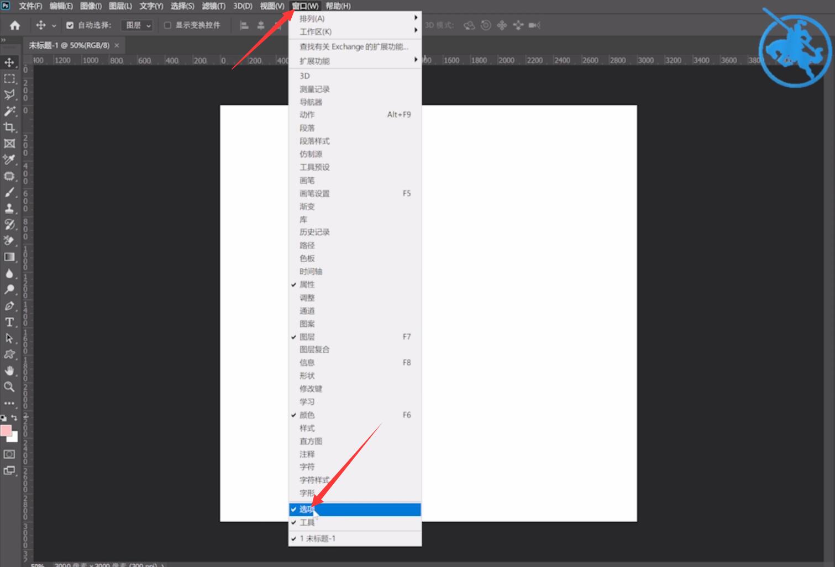This screenshot has height=567, width=835.
Task: Open the 编辑(E) menu
Action: coord(61,6)
